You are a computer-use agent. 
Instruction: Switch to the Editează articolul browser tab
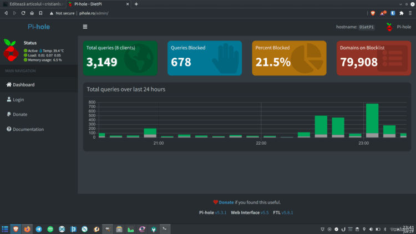33,4
